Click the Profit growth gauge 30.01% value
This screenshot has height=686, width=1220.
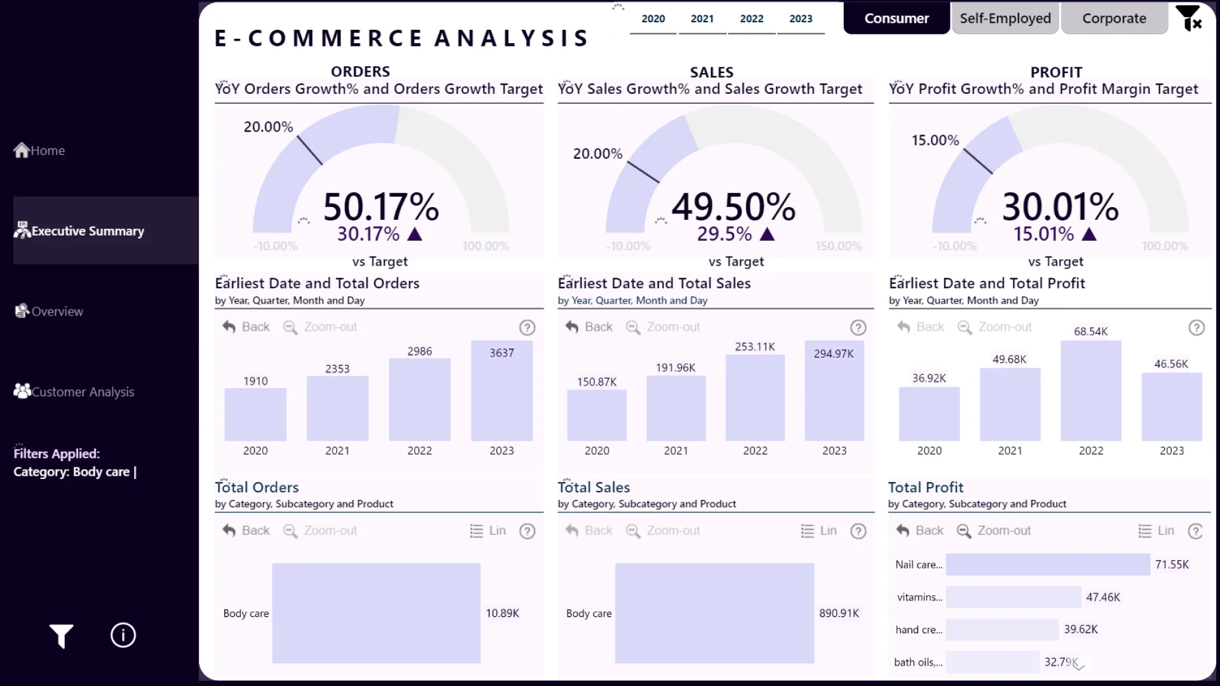pos(1061,206)
